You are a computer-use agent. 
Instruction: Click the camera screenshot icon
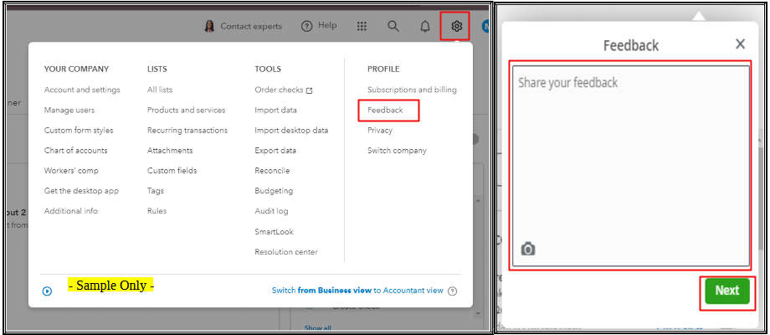coord(528,249)
